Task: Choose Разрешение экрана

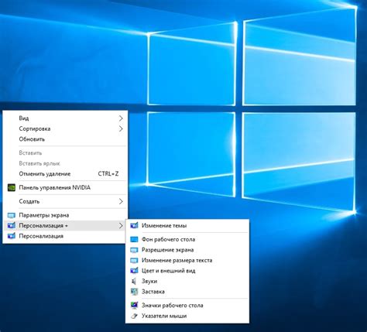Action: (x=187, y=250)
